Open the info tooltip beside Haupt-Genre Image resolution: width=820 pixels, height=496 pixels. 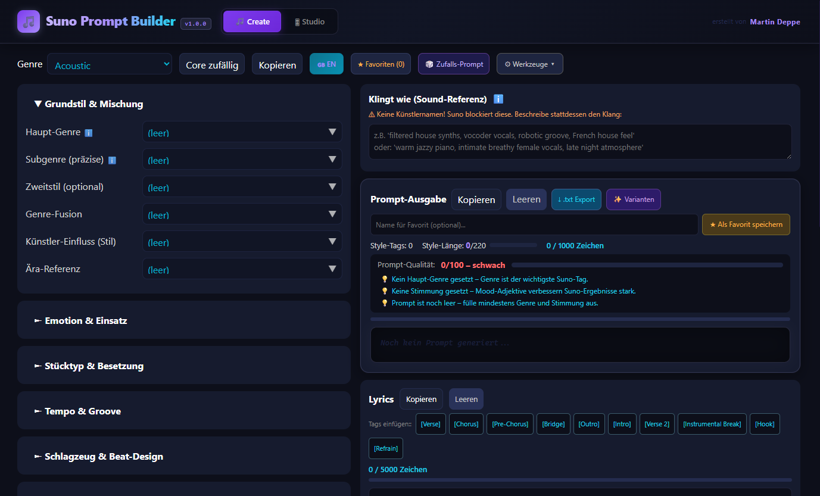click(x=88, y=132)
